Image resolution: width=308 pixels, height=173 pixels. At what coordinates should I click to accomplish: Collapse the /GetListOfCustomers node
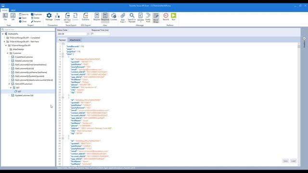pos(9,84)
